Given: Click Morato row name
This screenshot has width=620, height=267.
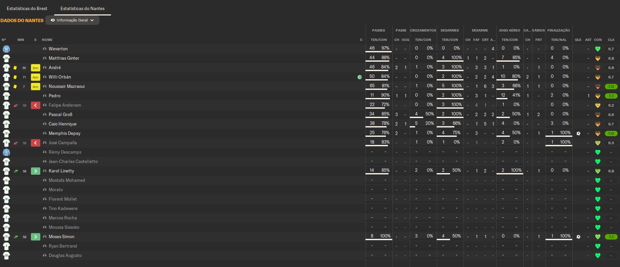Looking at the screenshot, I should click(56, 190).
